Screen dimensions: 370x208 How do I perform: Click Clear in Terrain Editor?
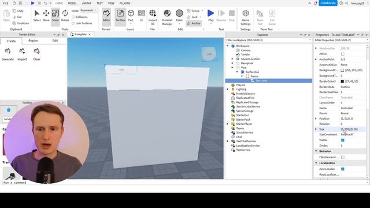coord(36,54)
